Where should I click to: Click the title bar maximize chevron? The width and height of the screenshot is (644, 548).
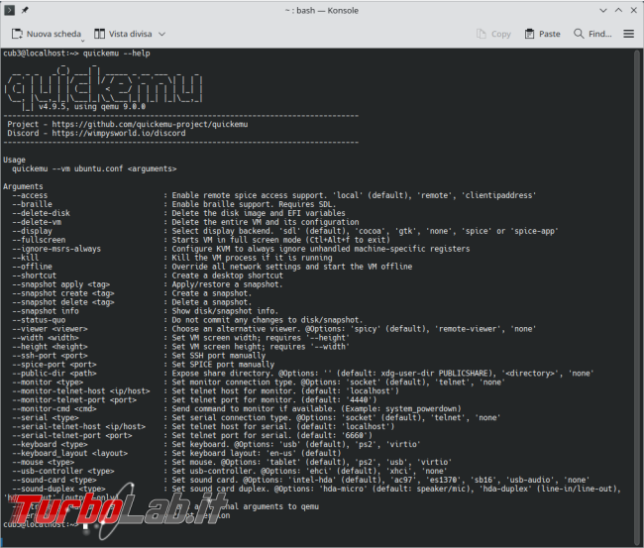coord(618,10)
